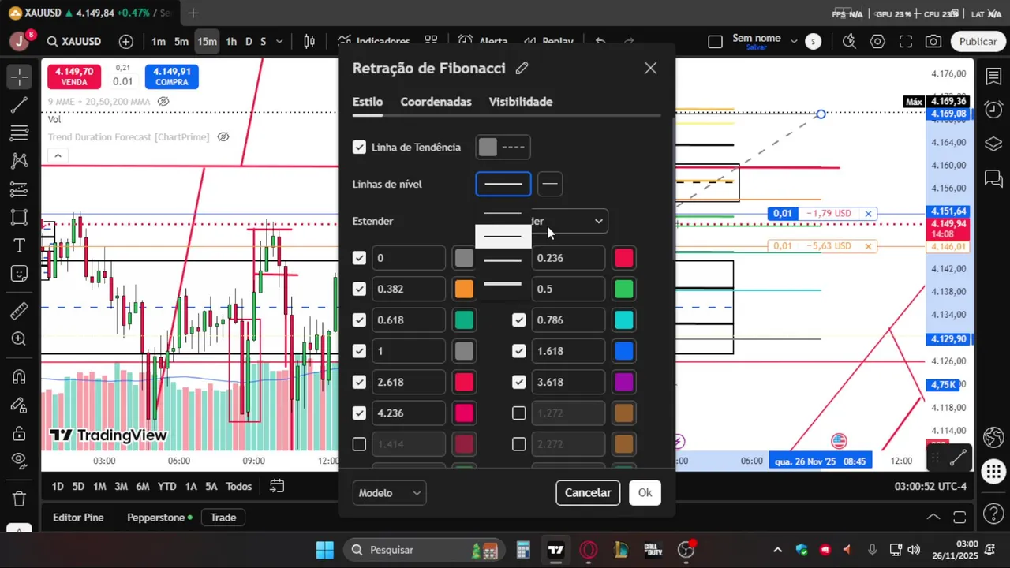Screen dimensions: 1010x568
Task: Expand the timeframe interval chevron
Action: (x=279, y=41)
